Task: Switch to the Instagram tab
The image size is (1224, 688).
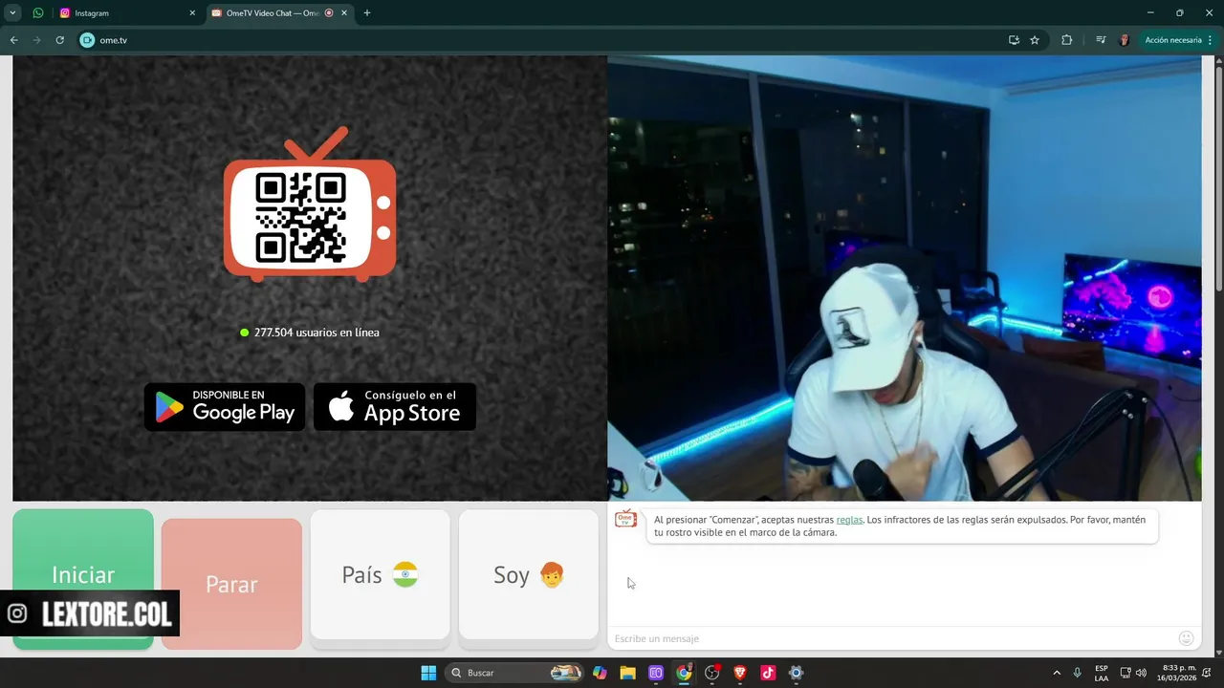Action: (x=127, y=13)
